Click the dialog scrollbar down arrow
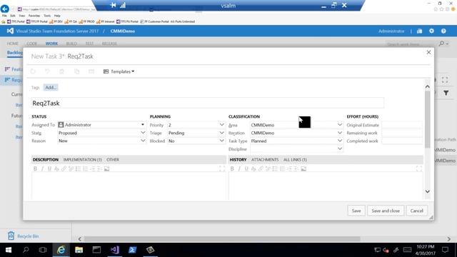Screen dimensions: 457x257 click(427, 192)
